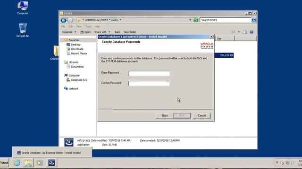Screen dimensions: 302x169
Task: Open the Computer desktop icon
Action: pyautogui.click(x=23, y=8)
